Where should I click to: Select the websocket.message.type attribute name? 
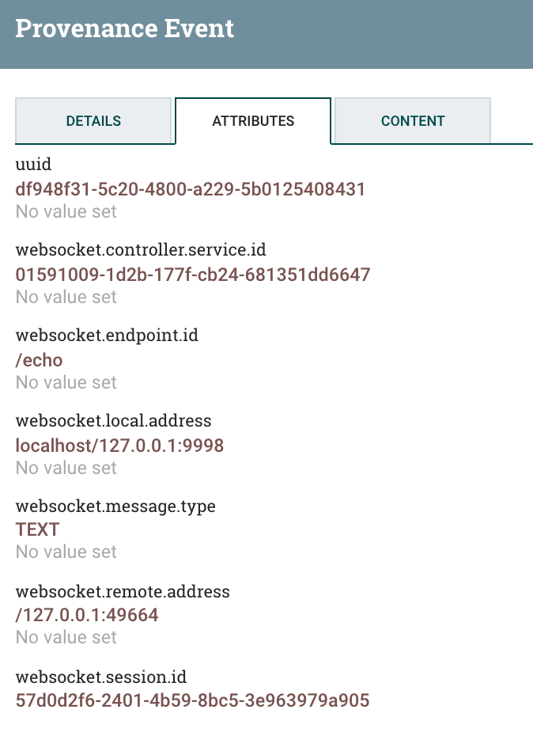coord(115,506)
